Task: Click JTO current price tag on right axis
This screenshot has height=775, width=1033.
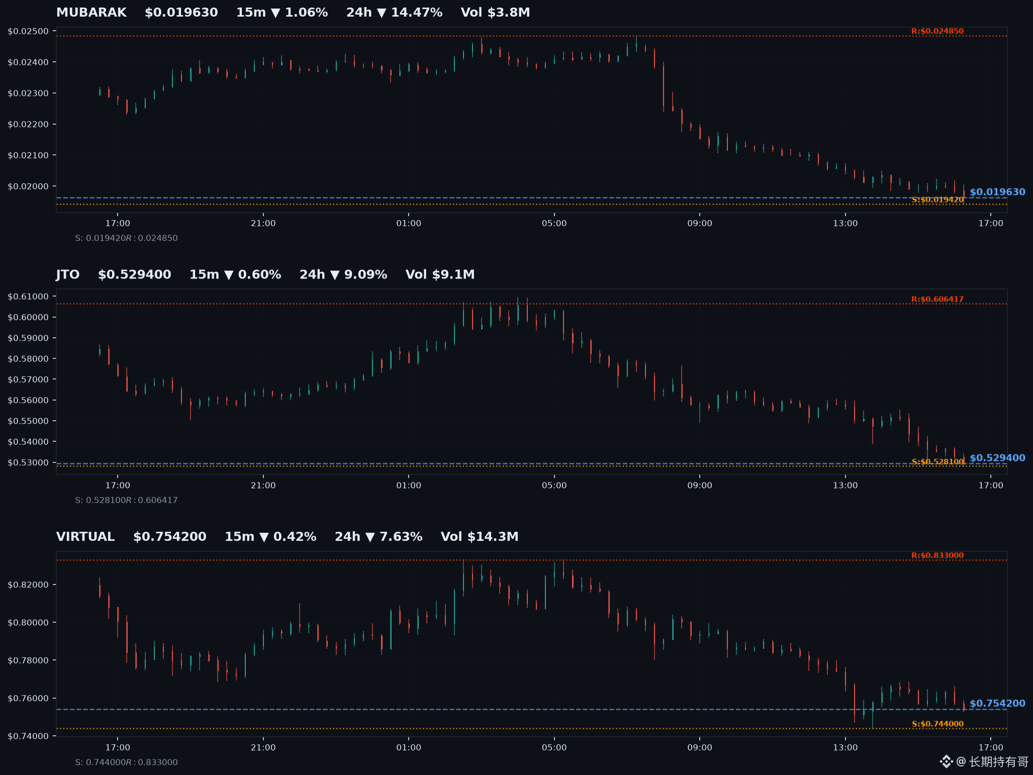Action: (997, 458)
